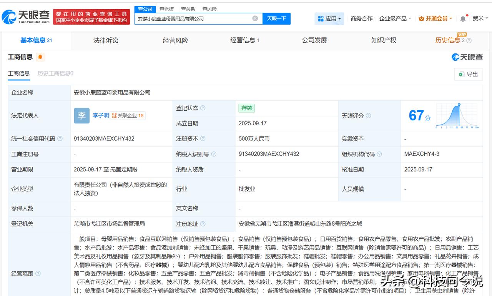Click the 李 avatar of the legal representative

[x=81, y=116]
